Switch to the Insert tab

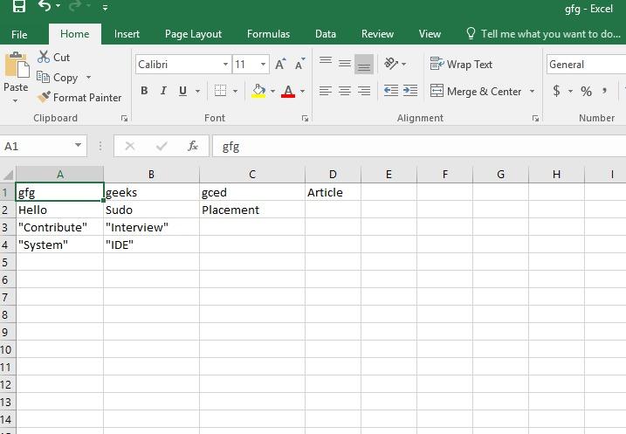pyautogui.click(x=127, y=34)
